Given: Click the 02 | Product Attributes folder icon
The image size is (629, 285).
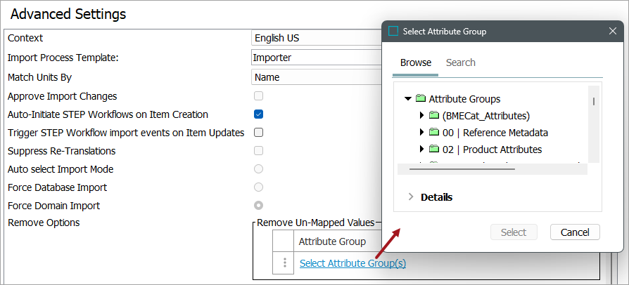Looking at the screenshot, I should (434, 150).
